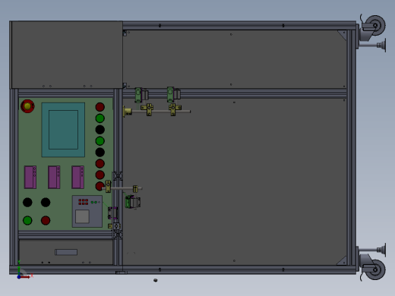
Task: Select top-right triangular corner gusset
Action: coord(343,34)
